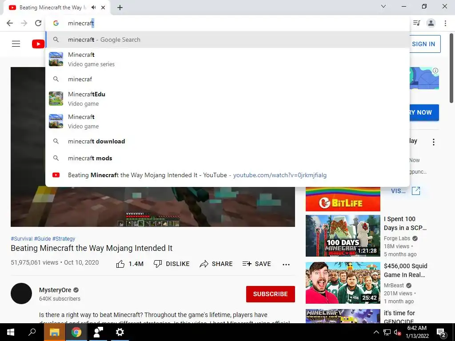
Task: Click the red SUBSCRIBE button
Action: 271,294
